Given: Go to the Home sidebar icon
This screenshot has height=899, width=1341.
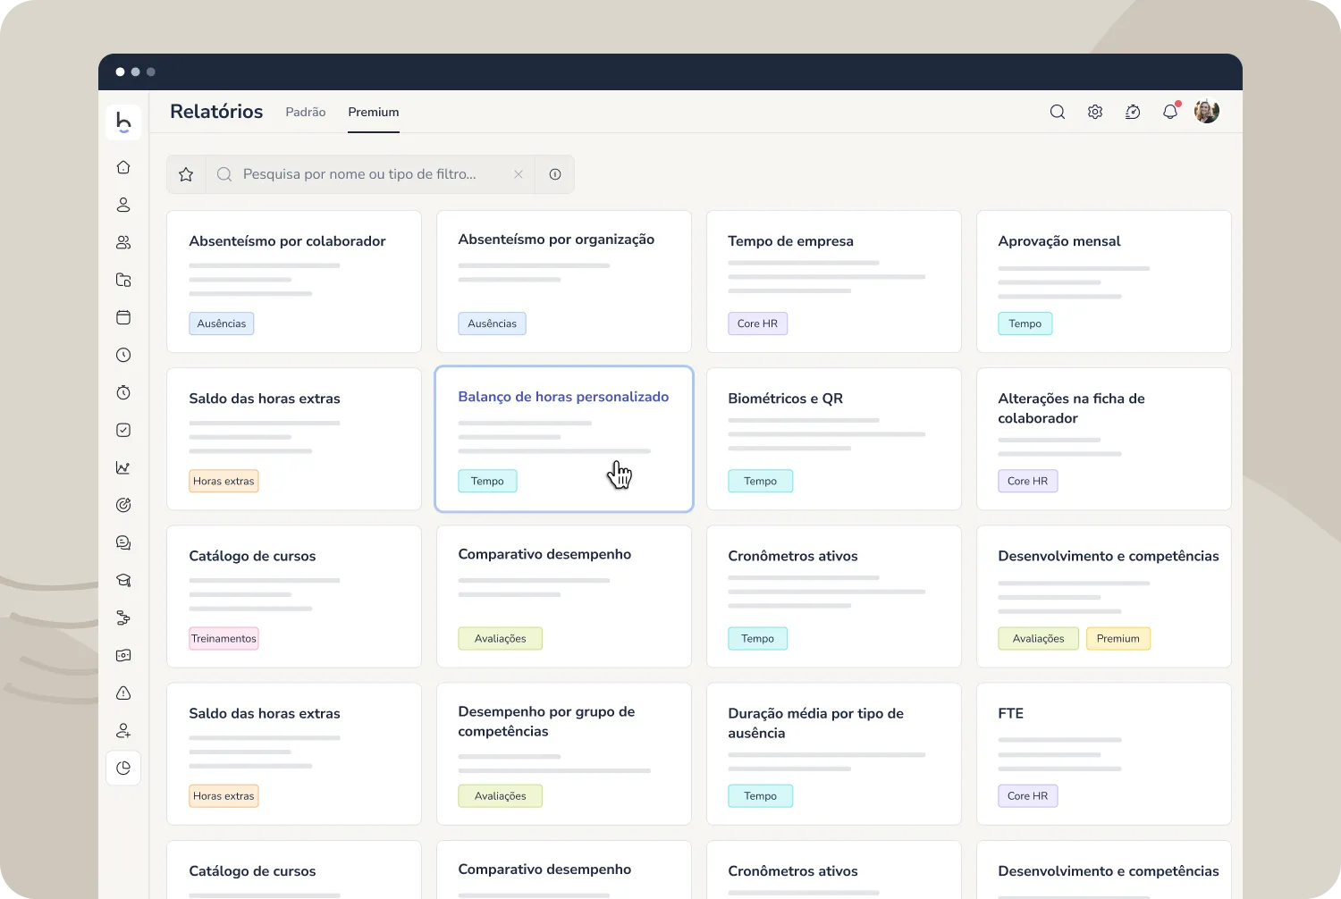Looking at the screenshot, I should pyautogui.click(x=123, y=167).
